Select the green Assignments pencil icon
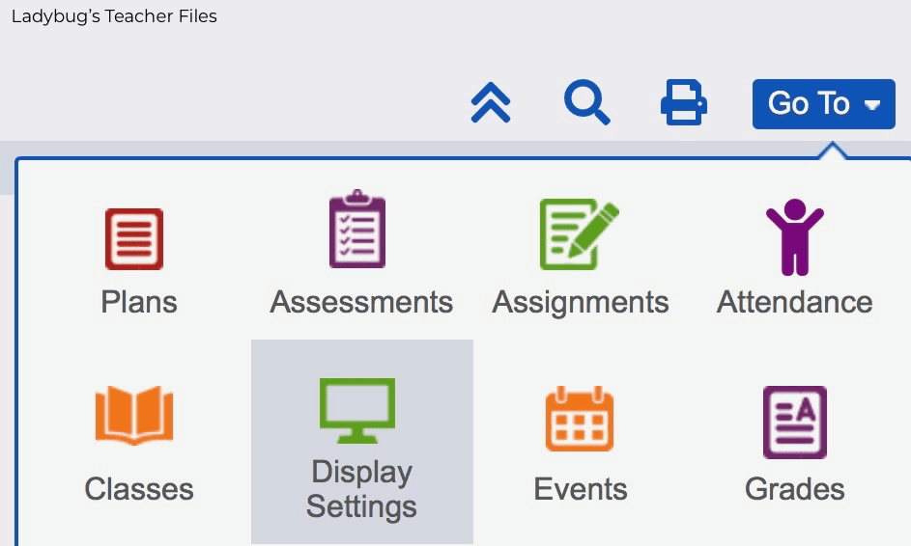Screen dimensions: 911x546 pyautogui.click(x=580, y=234)
